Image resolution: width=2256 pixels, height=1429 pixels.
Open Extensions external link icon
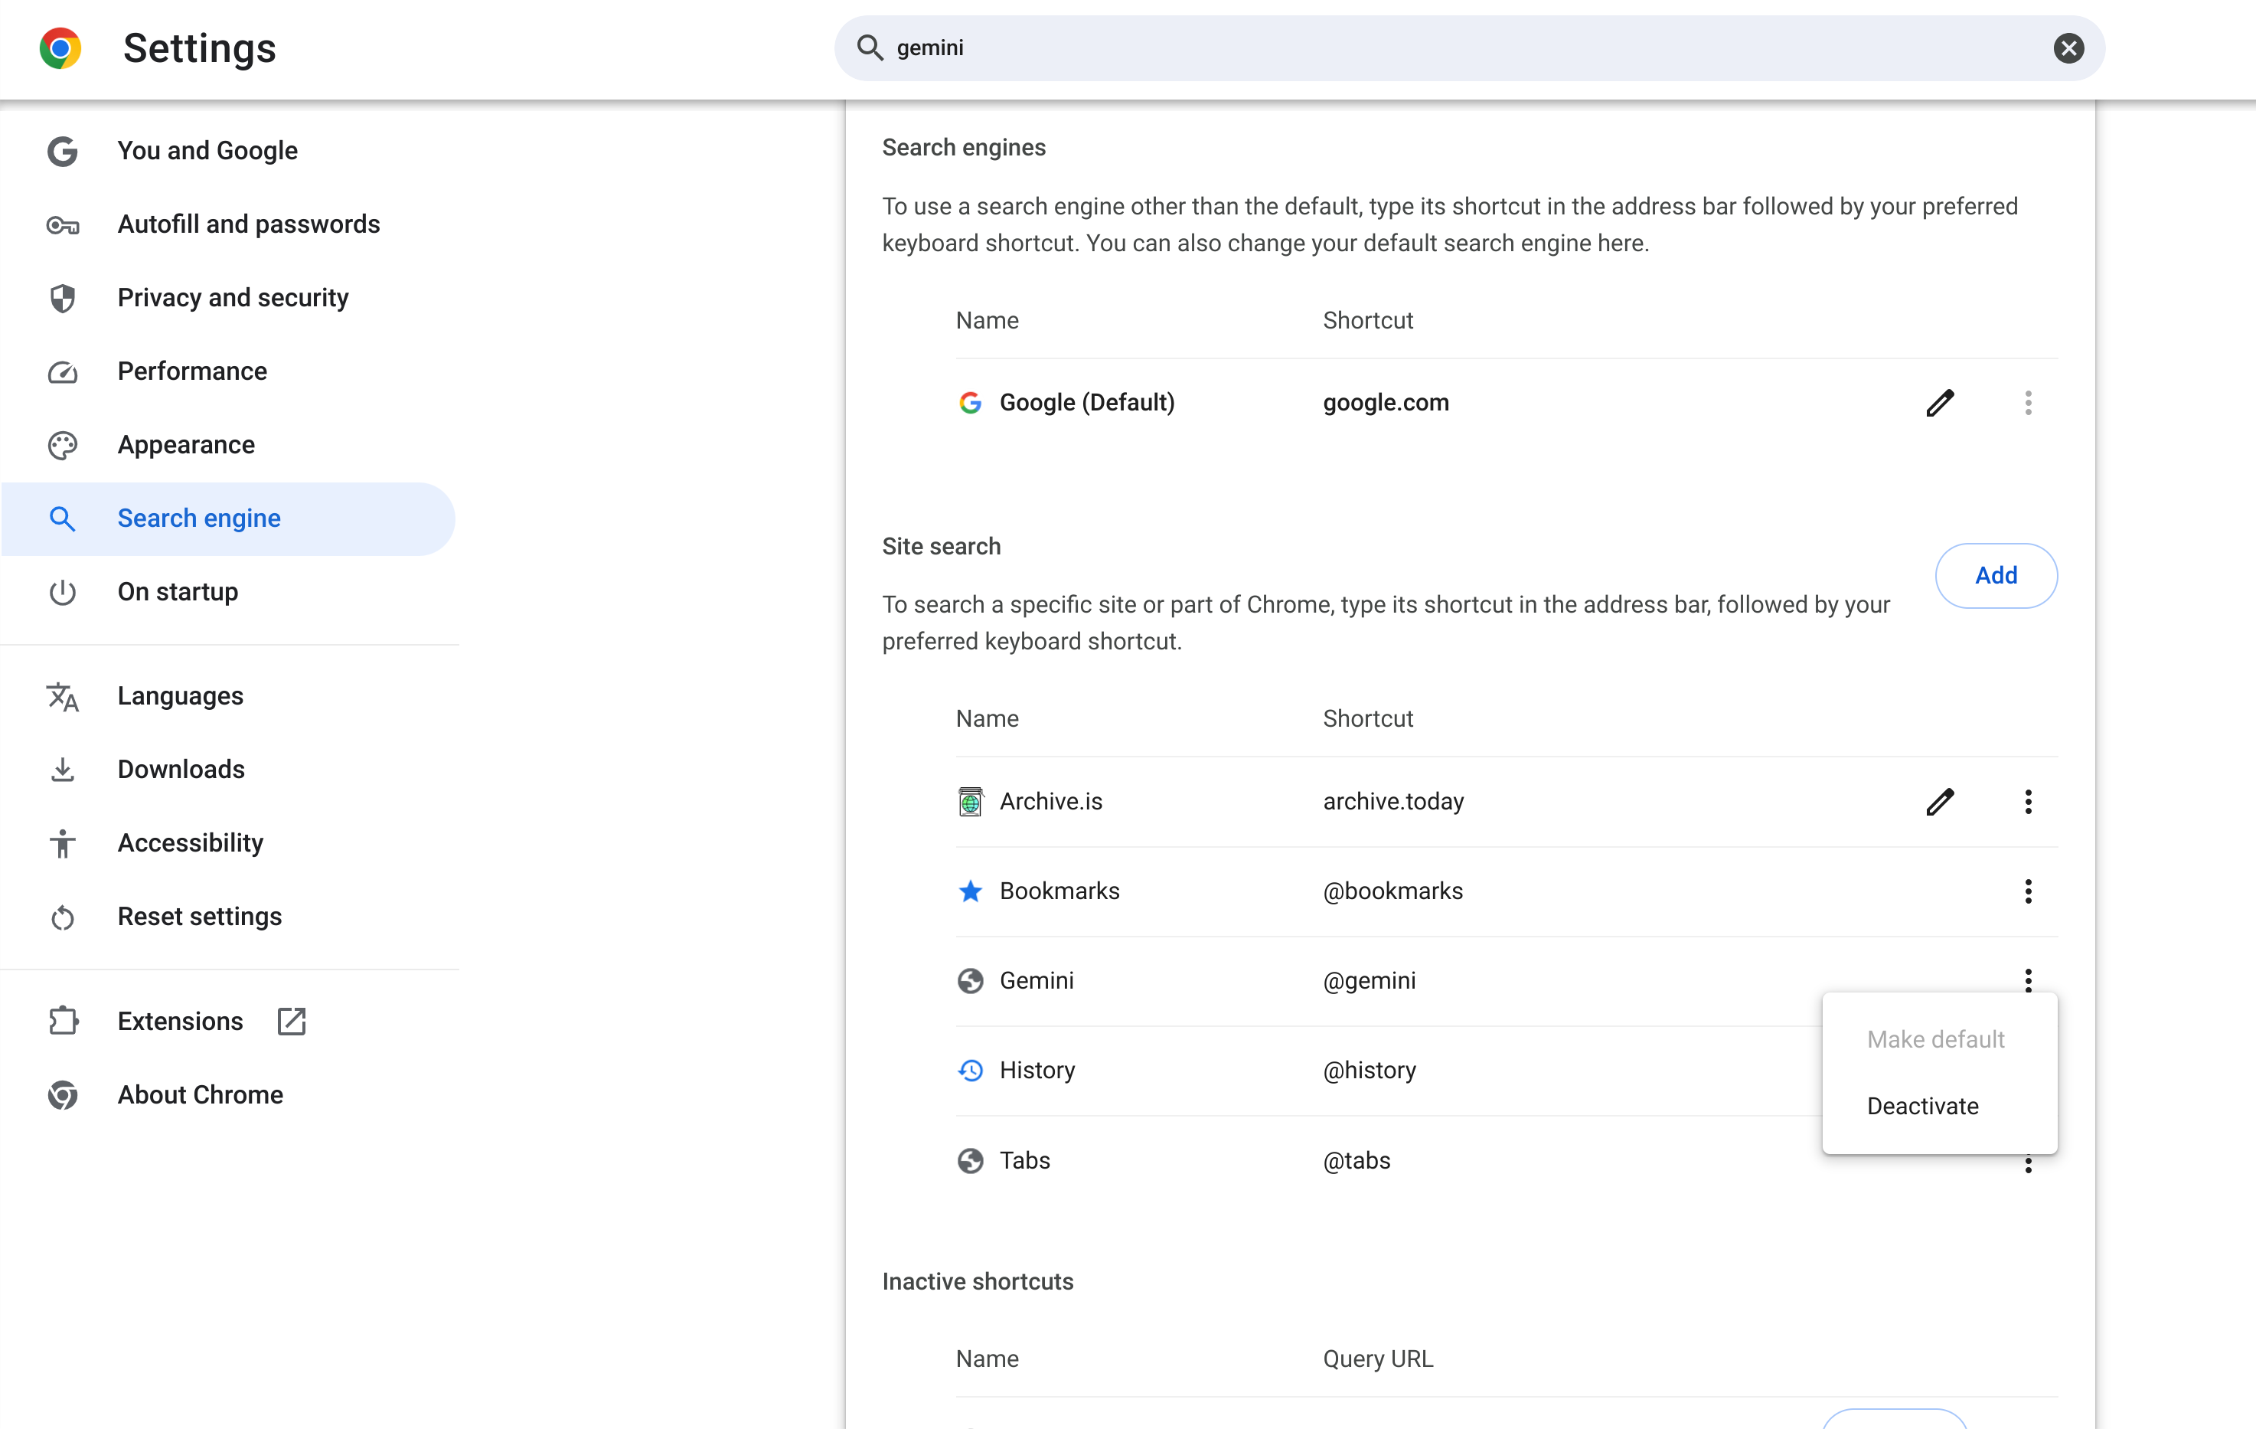[x=292, y=1022]
